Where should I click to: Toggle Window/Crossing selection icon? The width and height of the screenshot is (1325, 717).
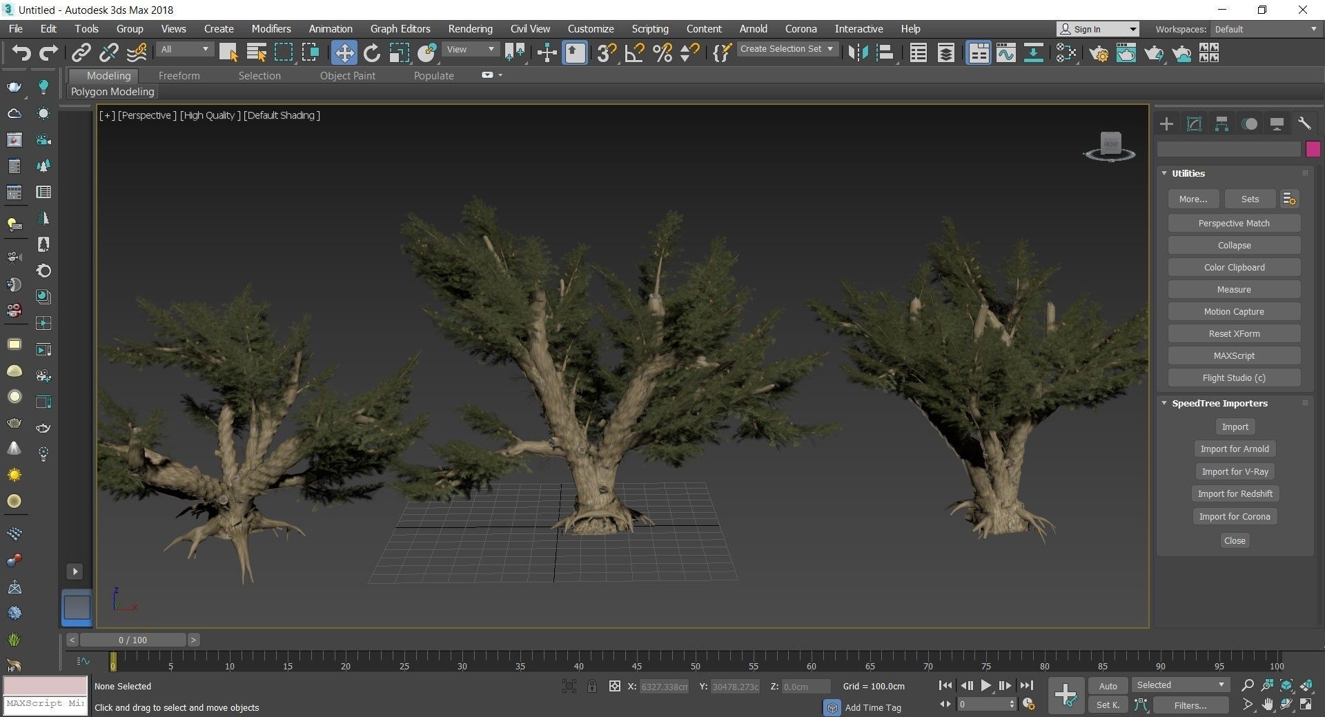[x=311, y=53]
